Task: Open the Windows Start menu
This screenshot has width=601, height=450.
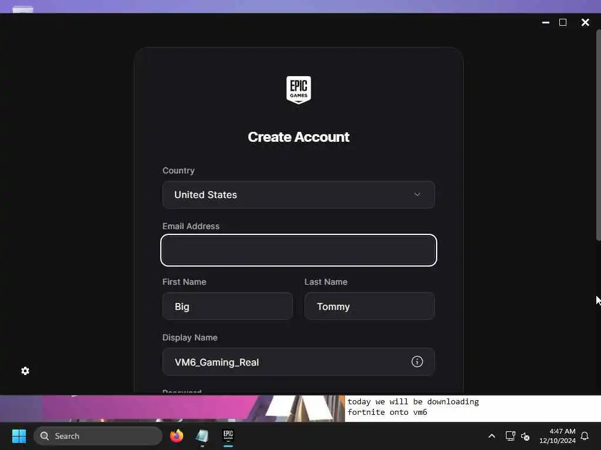Action: pyautogui.click(x=19, y=436)
